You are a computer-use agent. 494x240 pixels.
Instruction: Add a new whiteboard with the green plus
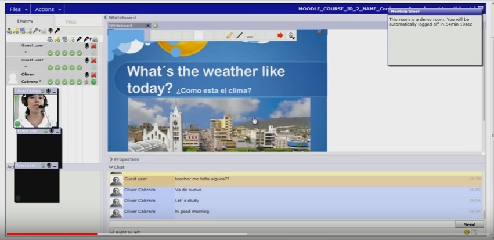point(155,26)
